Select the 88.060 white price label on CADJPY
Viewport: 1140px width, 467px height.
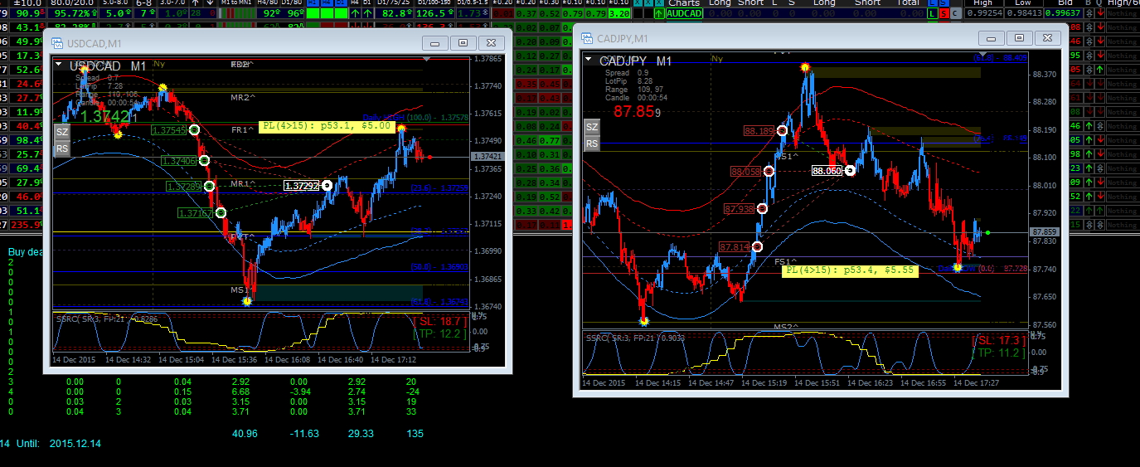(827, 171)
